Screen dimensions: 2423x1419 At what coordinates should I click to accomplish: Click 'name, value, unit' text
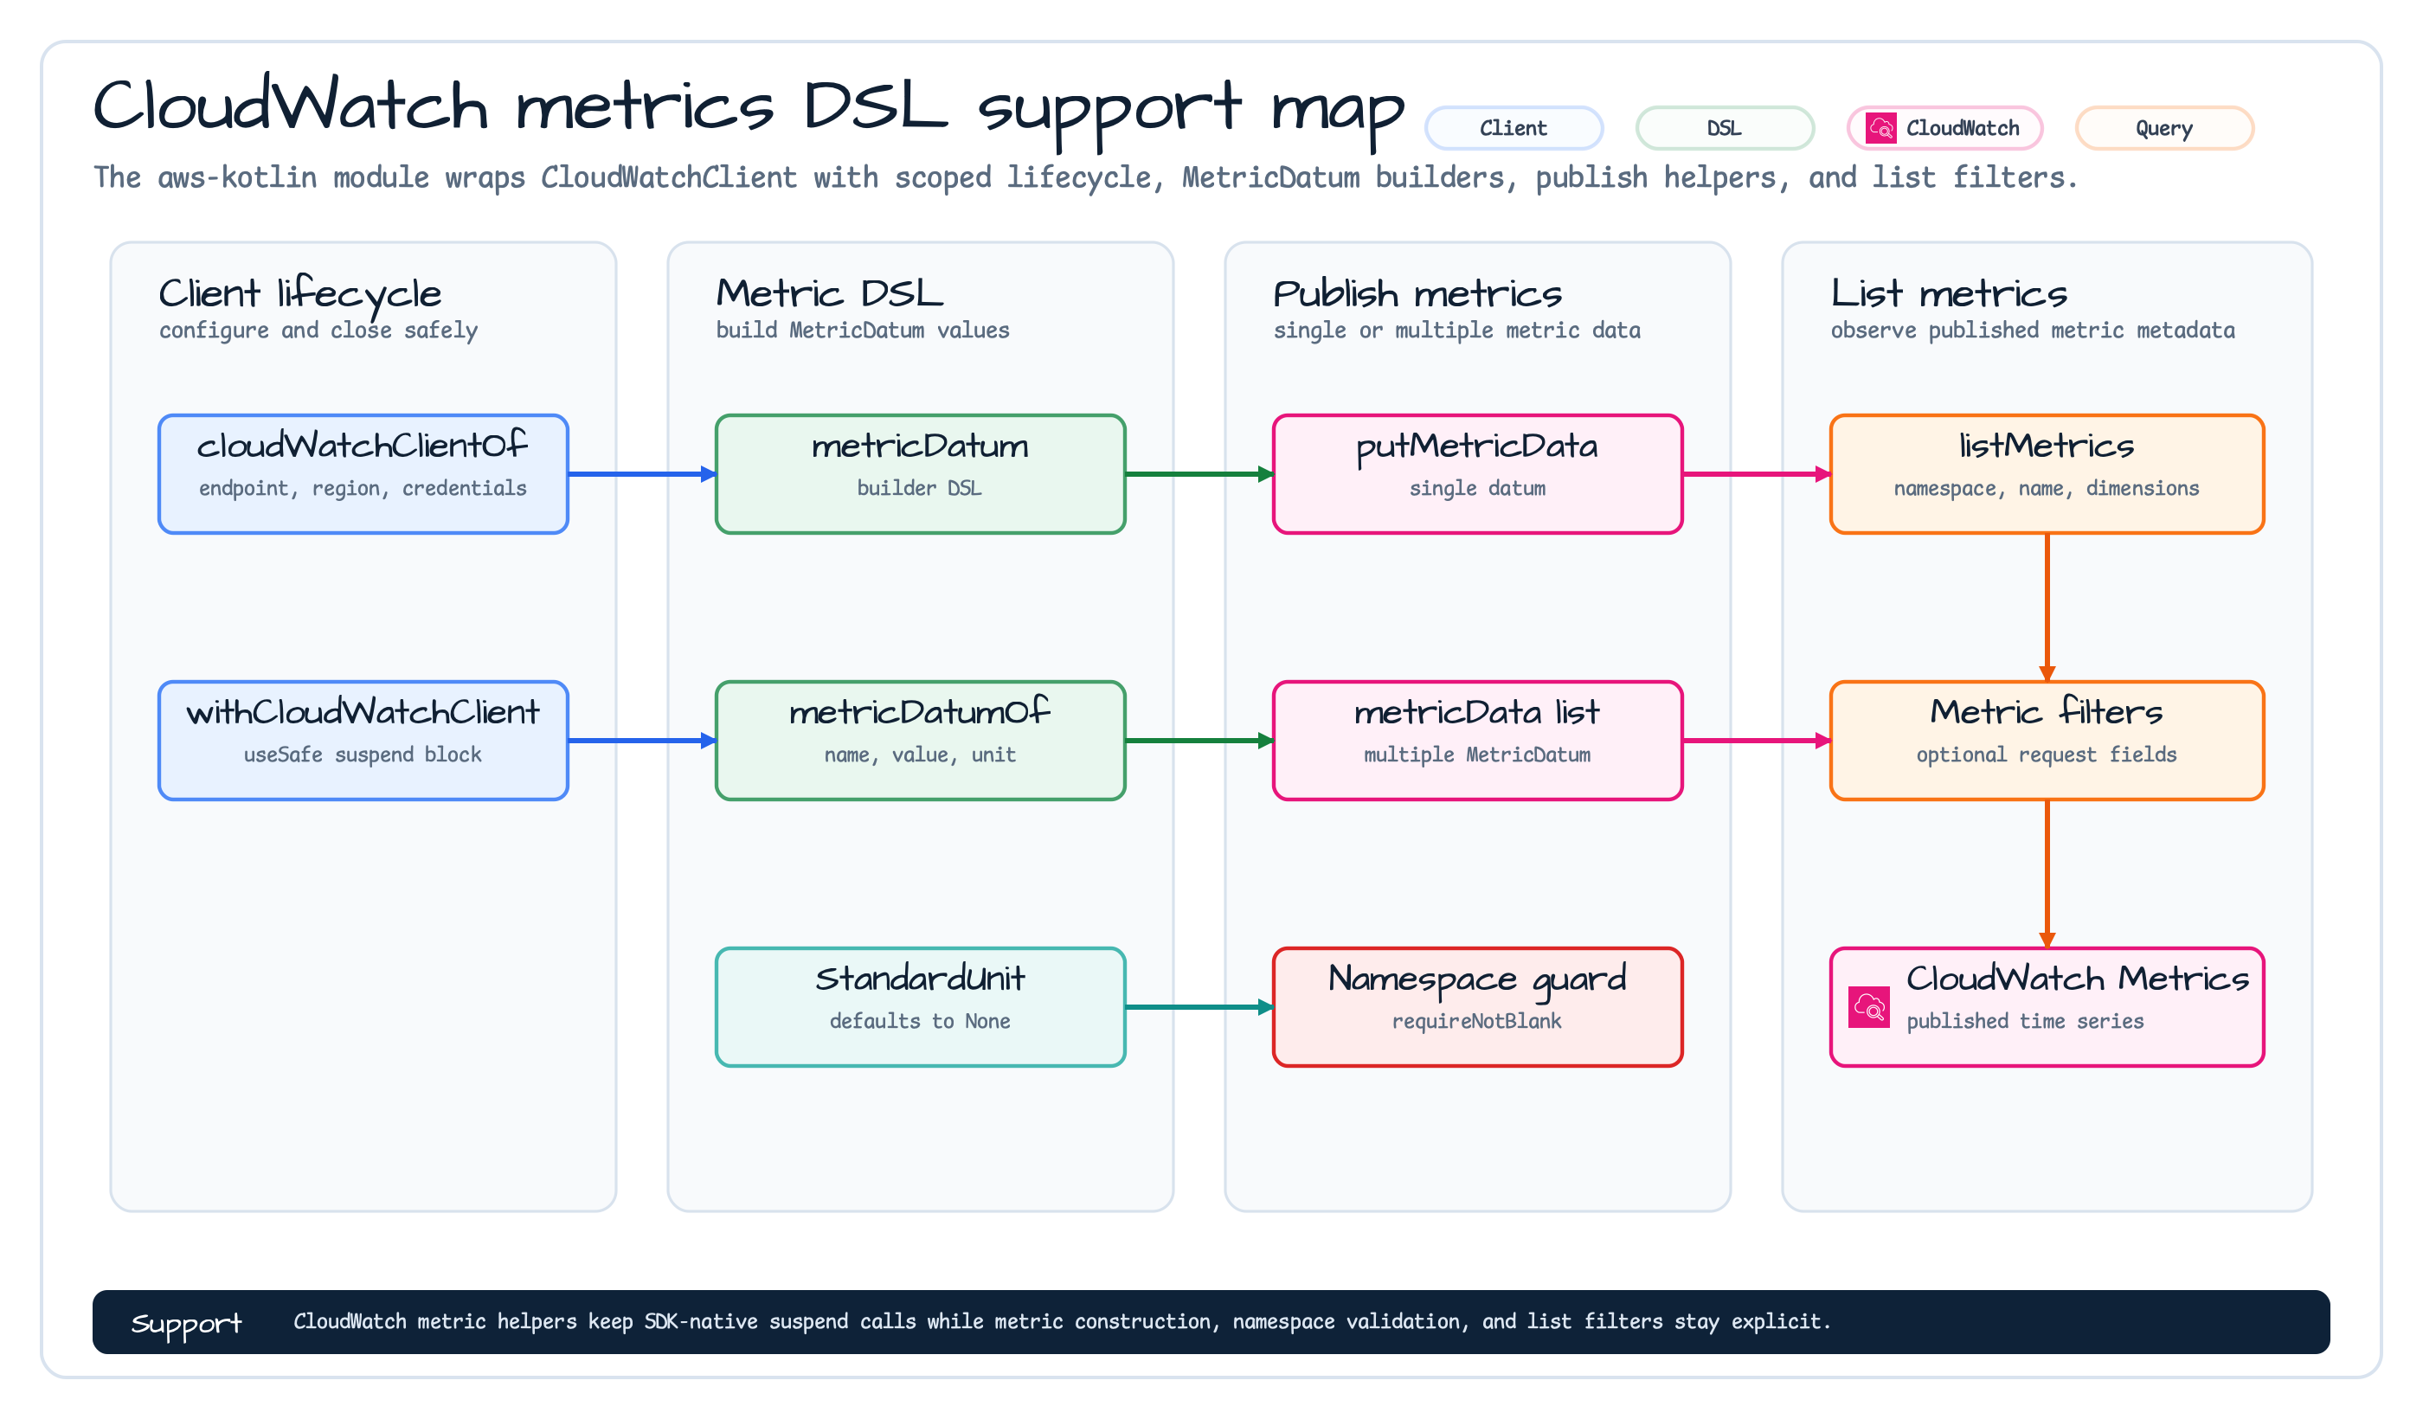pos(920,754)
